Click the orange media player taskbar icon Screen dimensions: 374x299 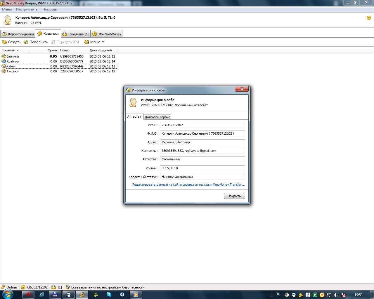(136, 295)
